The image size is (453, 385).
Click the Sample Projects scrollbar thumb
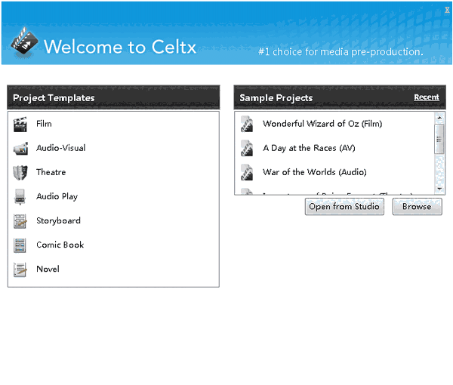tap(439, 139)
